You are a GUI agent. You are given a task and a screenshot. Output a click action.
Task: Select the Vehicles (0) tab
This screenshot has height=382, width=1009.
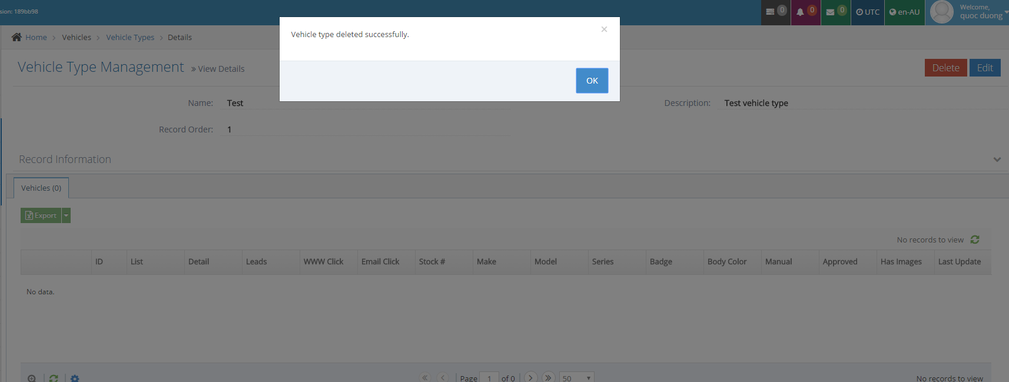41,188
